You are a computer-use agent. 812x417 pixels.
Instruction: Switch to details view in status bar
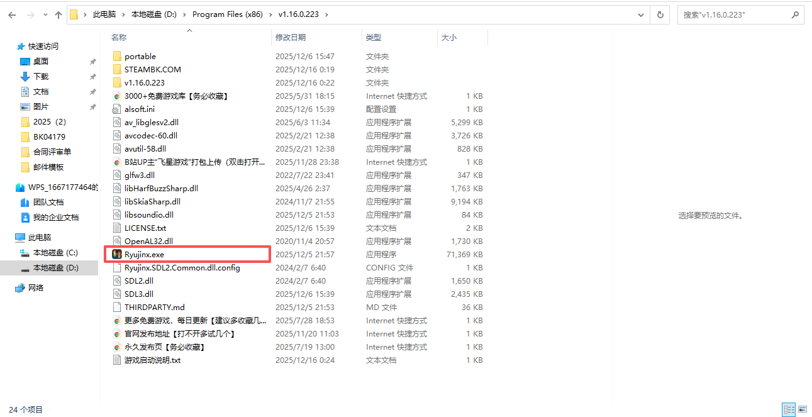point(789,410)
